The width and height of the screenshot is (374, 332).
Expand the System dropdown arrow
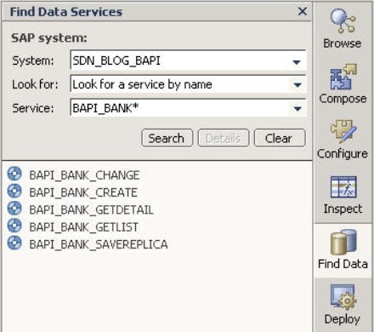297,62
